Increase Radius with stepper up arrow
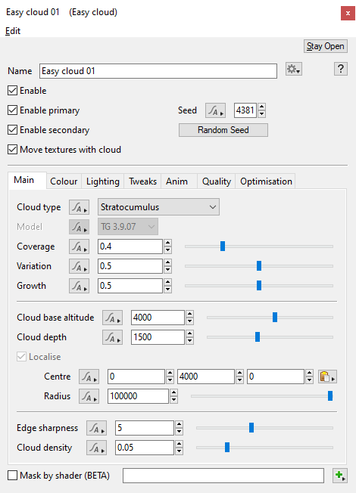This screenshot has height=493, width=356. tap(173, 392)
